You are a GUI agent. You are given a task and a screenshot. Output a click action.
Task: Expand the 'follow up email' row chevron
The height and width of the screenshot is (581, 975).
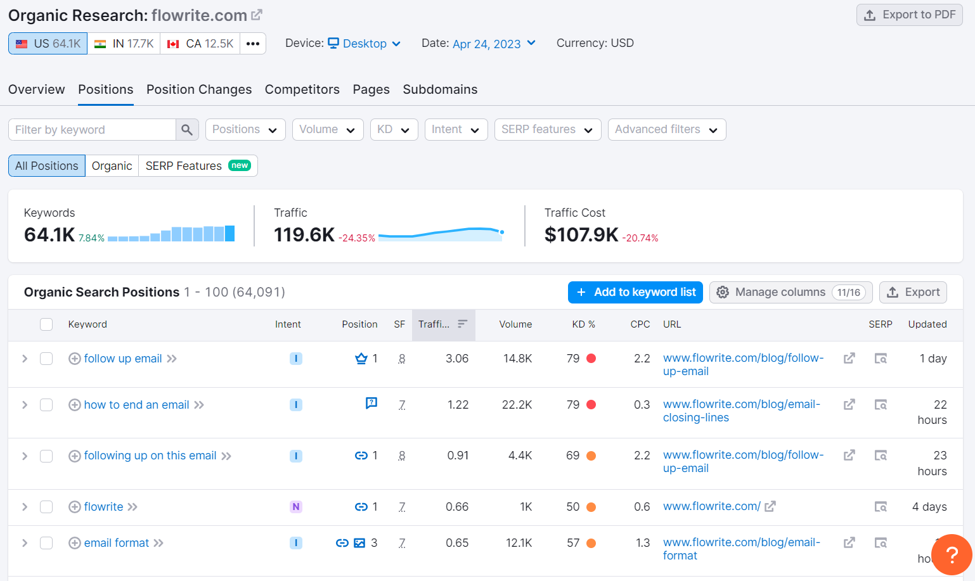(x=25, y=359)
